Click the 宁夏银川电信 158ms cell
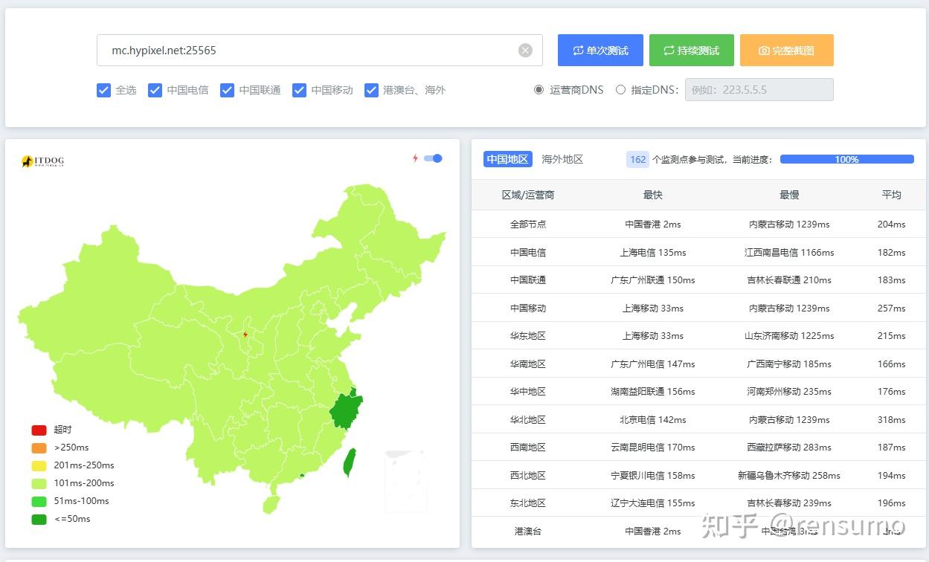 (653, 476)
